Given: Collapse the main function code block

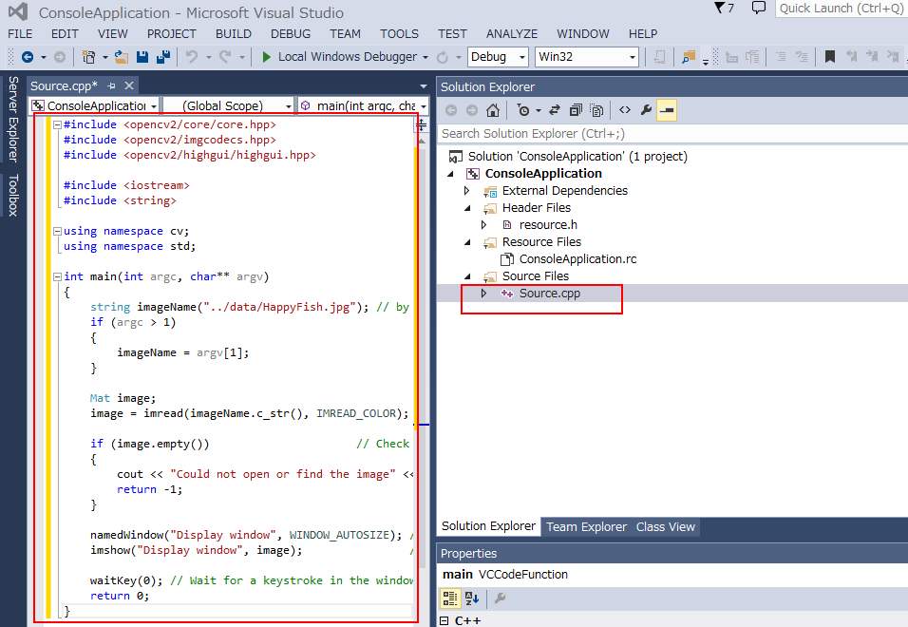Looking at the screenshot, I should pos(57,276).
